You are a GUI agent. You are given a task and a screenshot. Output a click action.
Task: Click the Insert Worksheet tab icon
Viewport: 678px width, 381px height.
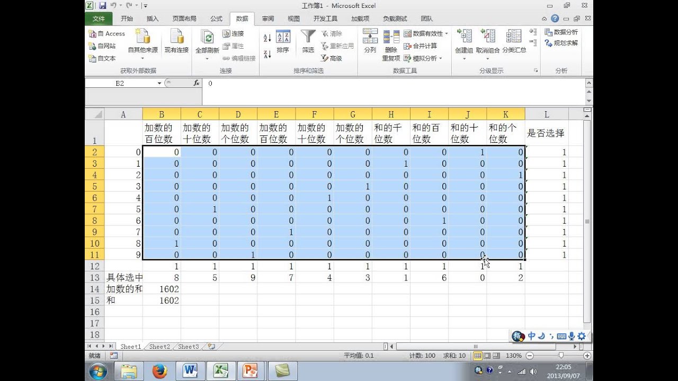point(211,347)
